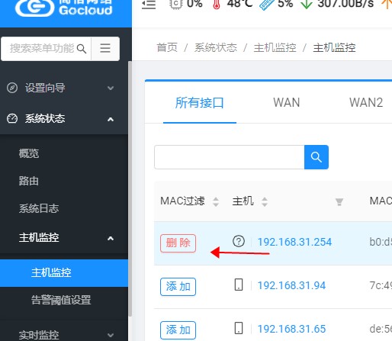This screenshot has height=341, width=392.
Task: Select the highlighted 主机监控 menu item
Action: (64, 273)
